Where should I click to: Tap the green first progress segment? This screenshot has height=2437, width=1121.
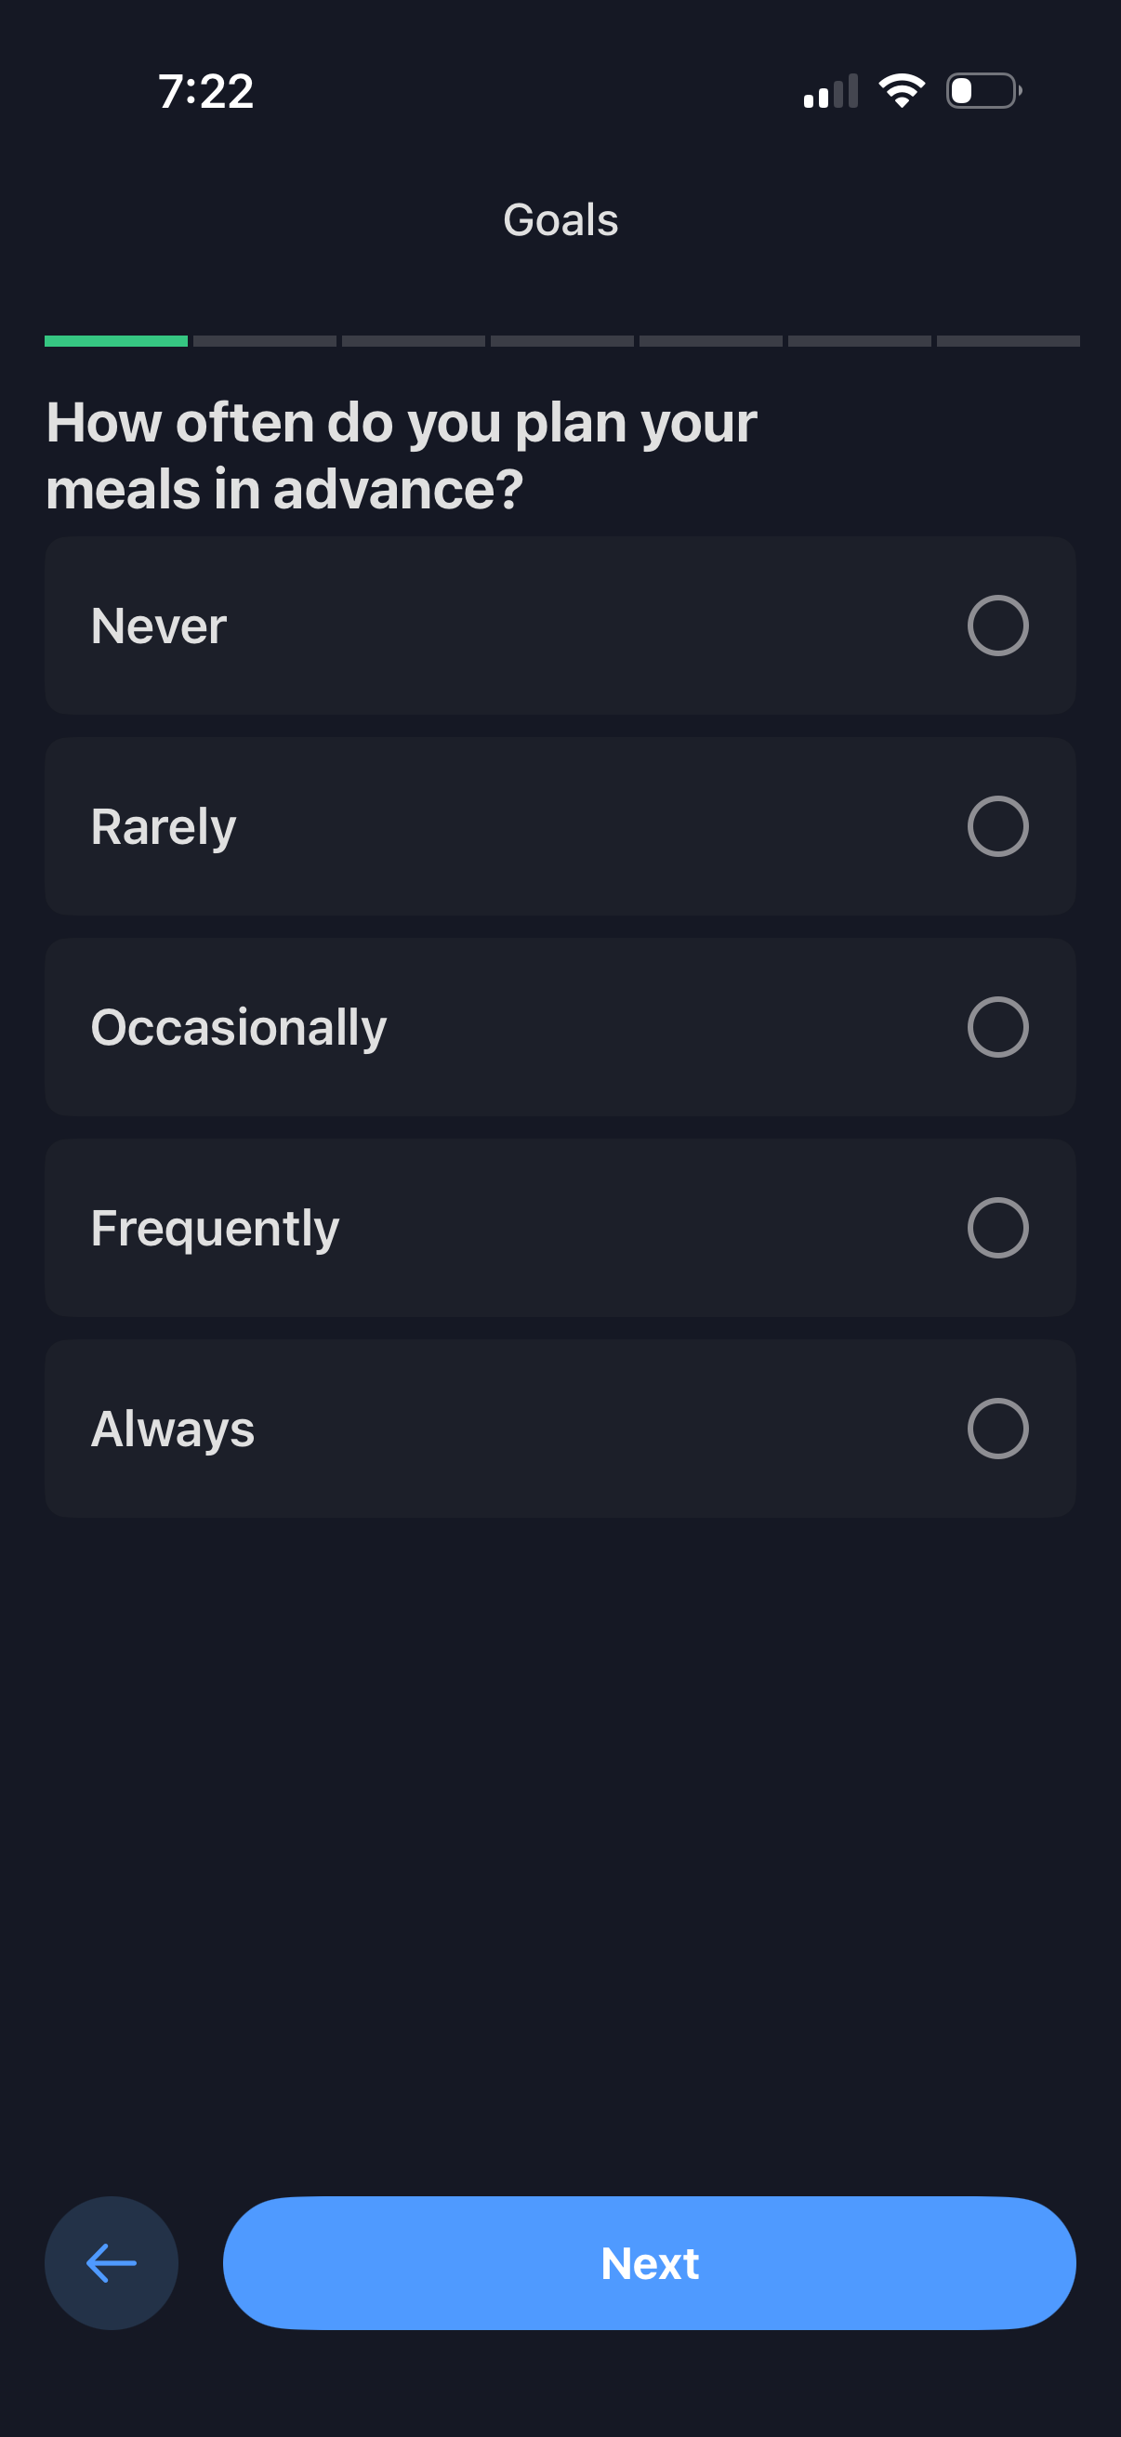pyautogui.click(x=115, y=341)
